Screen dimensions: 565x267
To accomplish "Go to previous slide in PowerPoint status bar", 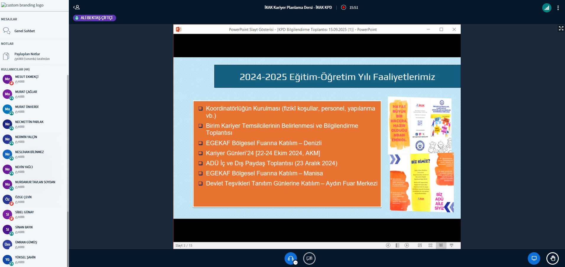I will [388, 245].
